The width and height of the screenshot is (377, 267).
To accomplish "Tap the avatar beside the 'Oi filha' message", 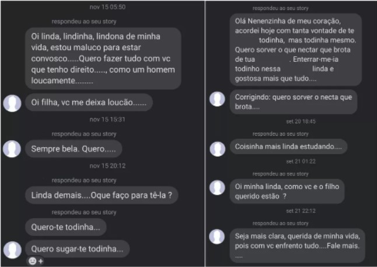I will click(x=12, y=103).
